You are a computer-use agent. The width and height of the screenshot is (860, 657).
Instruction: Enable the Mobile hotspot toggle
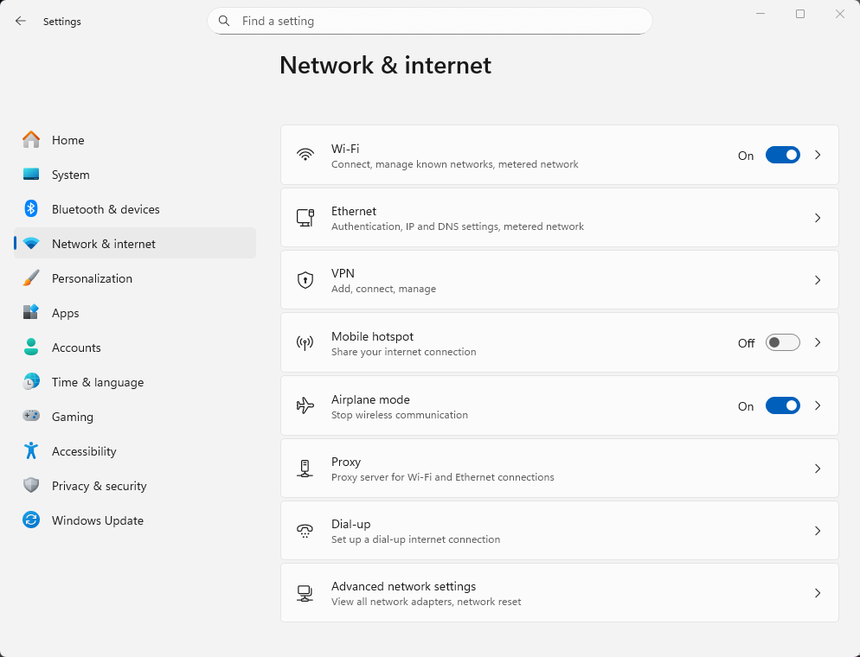click(782, 343)
